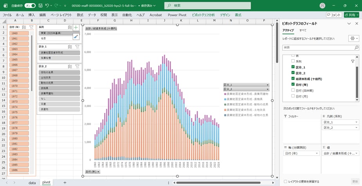Check the 日付 (四半期) field checkbox
Image resolution: width=362 pixels, height=186 pixels.
[x=293, y=90]
